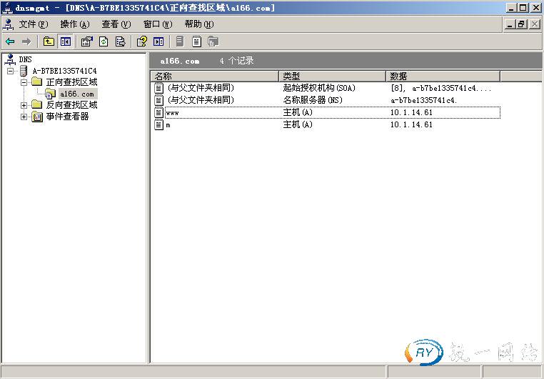Screen dimensions: 544x379
Task: Click the DNS root node icon
Action: click(9, 59)
